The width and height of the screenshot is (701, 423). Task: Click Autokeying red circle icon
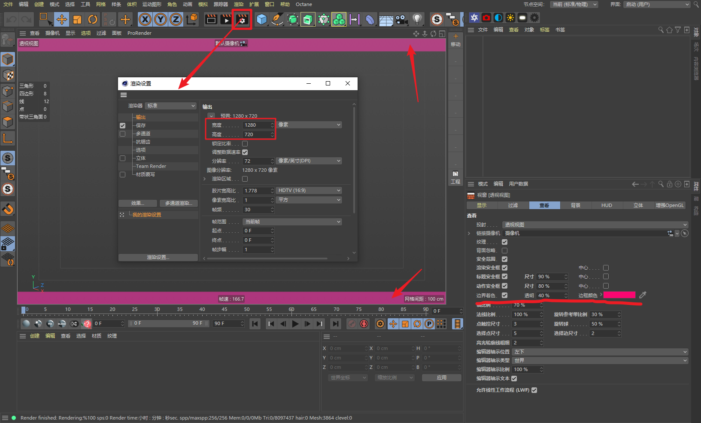pyautogui.click(x=364, y=324)
